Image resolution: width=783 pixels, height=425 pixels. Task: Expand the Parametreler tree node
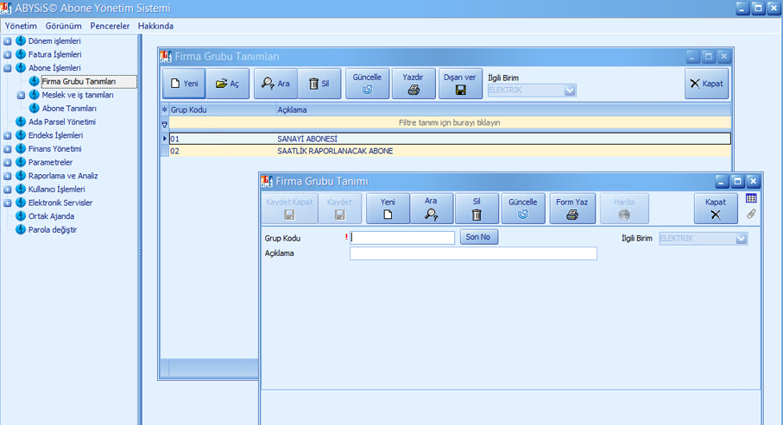pos(8,162)
